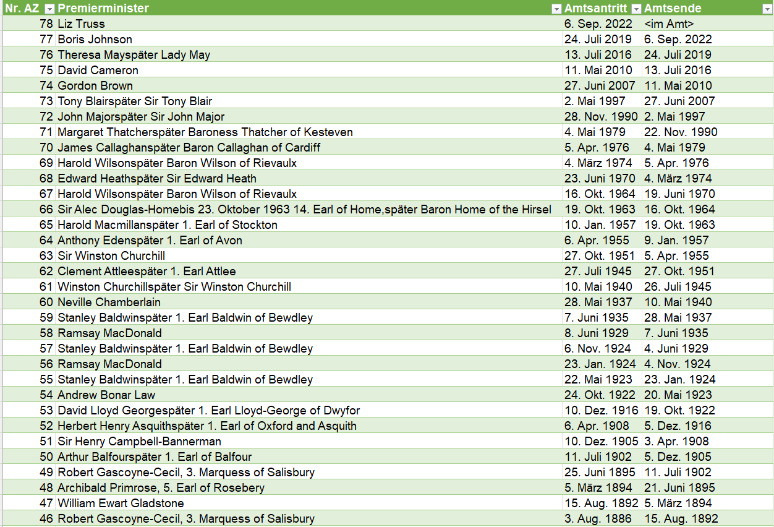
Task: Click the William Ewart Gladstone cell
Action: tap(121, 503)
